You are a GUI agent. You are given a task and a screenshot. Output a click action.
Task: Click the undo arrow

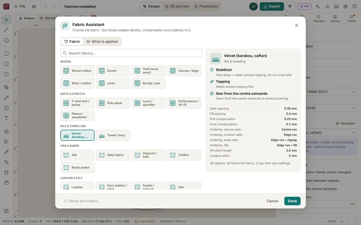46,6
